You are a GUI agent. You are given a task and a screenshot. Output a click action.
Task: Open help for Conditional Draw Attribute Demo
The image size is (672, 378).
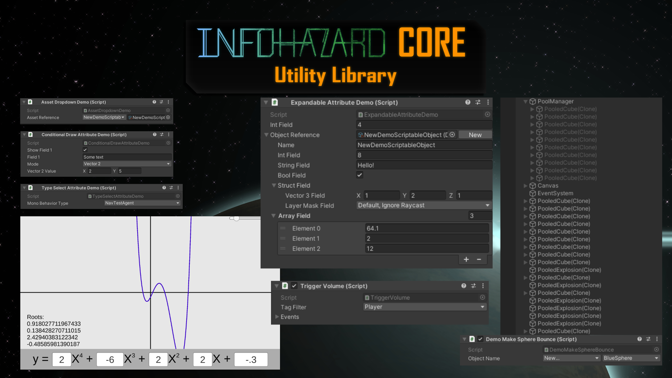pos(155,134)
